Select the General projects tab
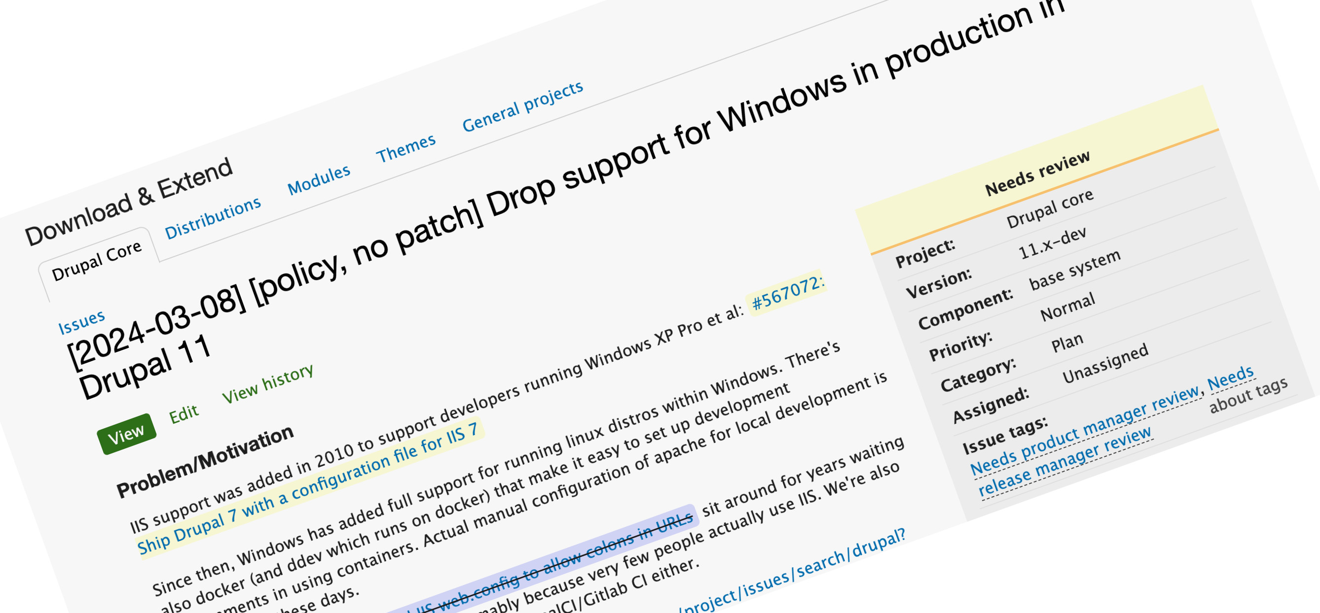This screenshot has width=1320, height=613. 523,106
